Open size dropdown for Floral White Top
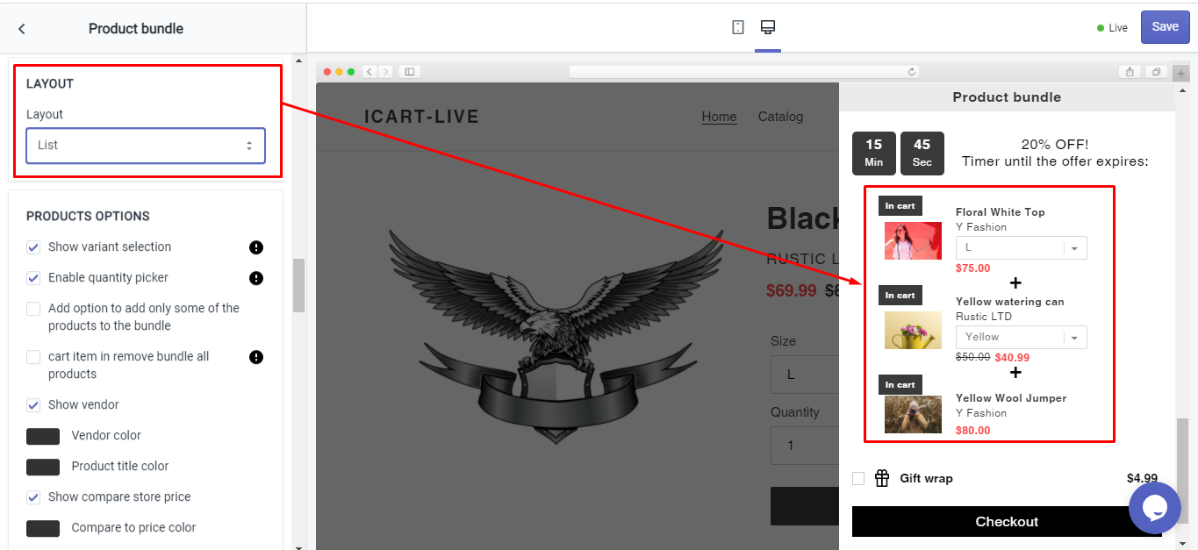Screen dimensions: 1198x550 (1021, 248)
